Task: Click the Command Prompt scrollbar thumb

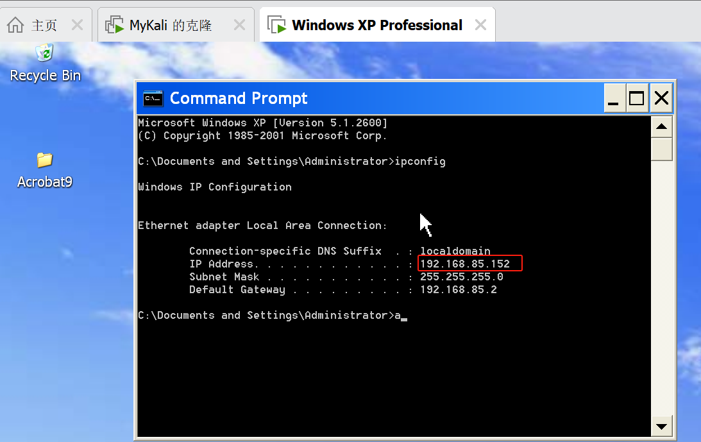Action: (662, 149)
